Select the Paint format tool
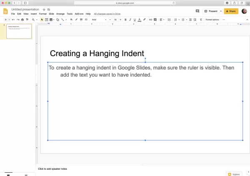 tap(27, 20)
